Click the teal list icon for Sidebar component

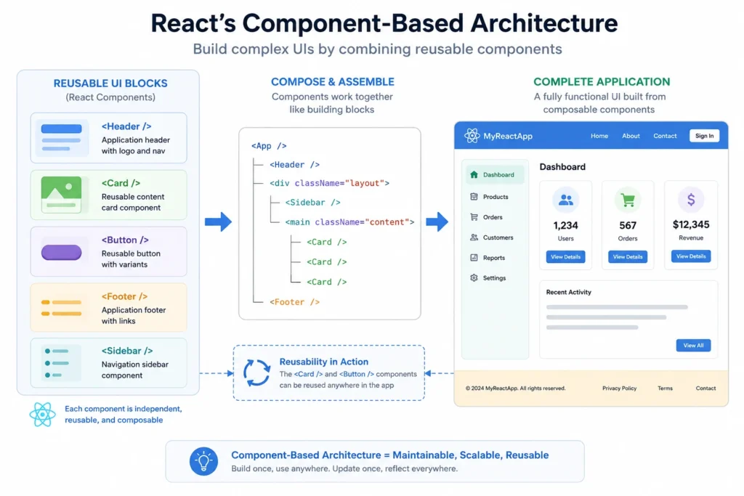point(61,363)
